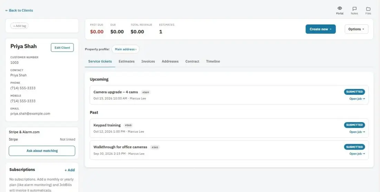Image resolution: width=380 pixels, height=192 pixels.
Task: Click the Priya Shah client name heading
Action: [x=23, y=47]
